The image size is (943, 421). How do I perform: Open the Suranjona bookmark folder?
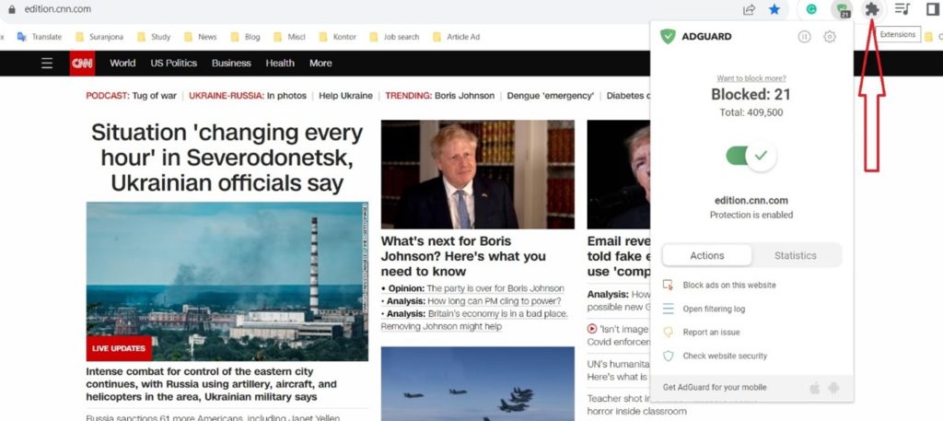(99, 37)
